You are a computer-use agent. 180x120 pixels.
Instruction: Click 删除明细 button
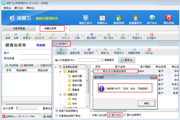tap(27, 65)
